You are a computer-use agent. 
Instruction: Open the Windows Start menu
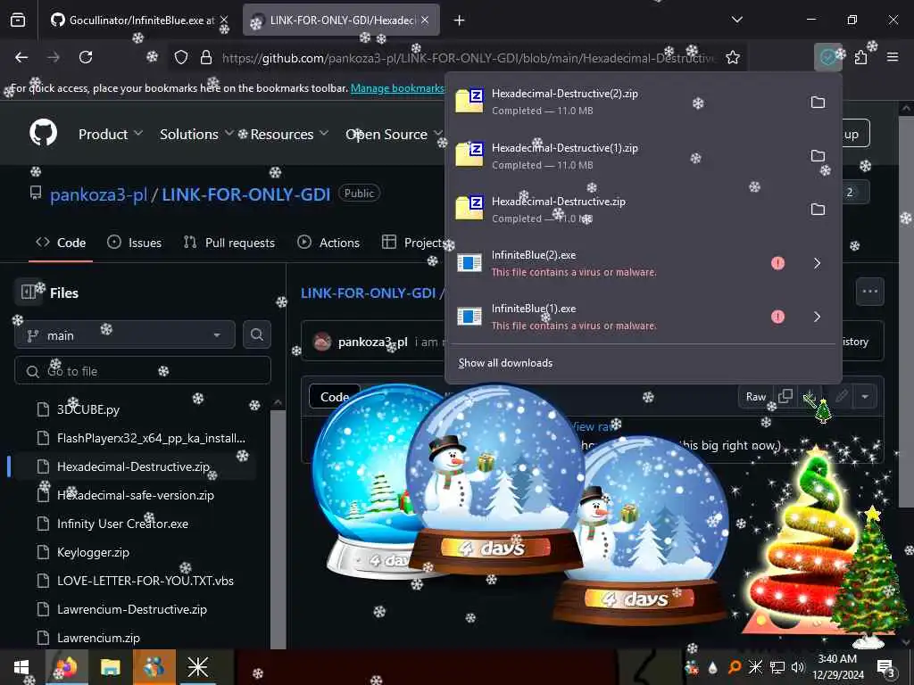coord(21,667)
